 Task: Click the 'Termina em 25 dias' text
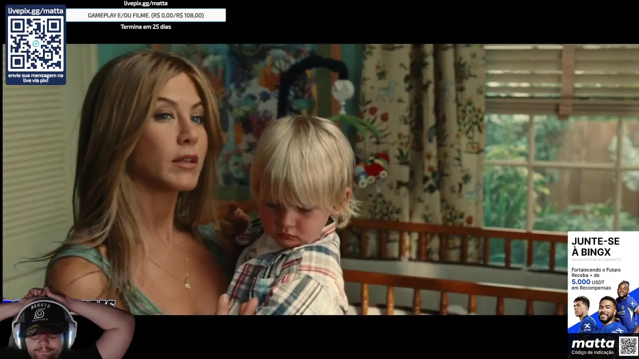point(146,27)
